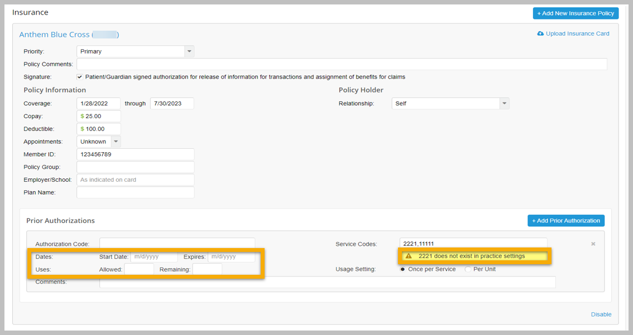Viewport: 633px width, 335px height.
Task: Click the Add New Insurance Policy button
Action: [x=576, y=13]
